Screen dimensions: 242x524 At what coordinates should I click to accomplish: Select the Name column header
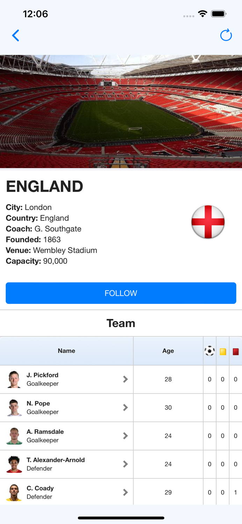click(x=66, y=351)
